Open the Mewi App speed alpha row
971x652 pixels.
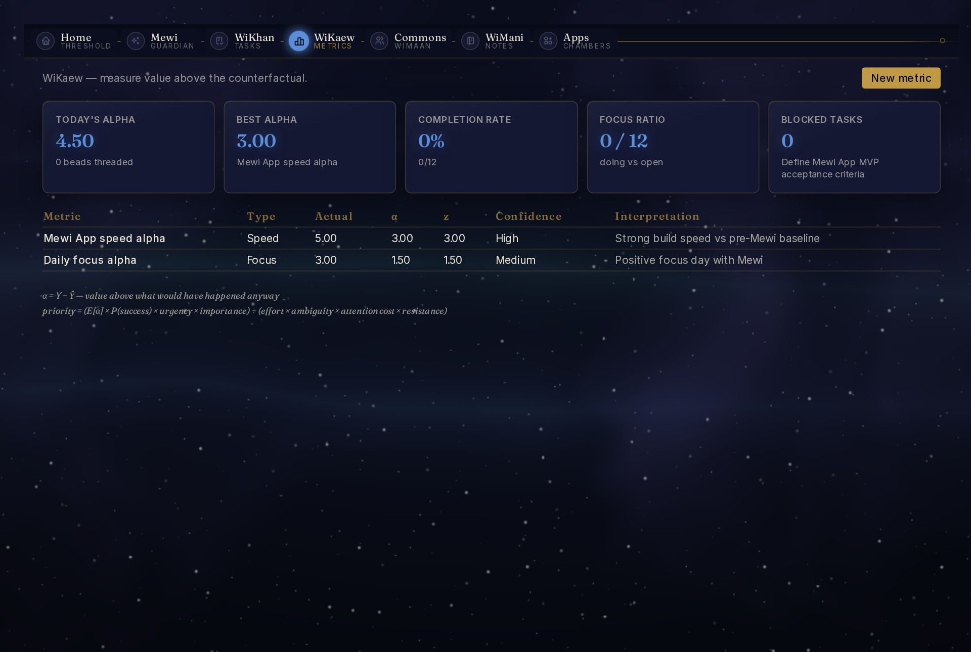coord(492,238)
